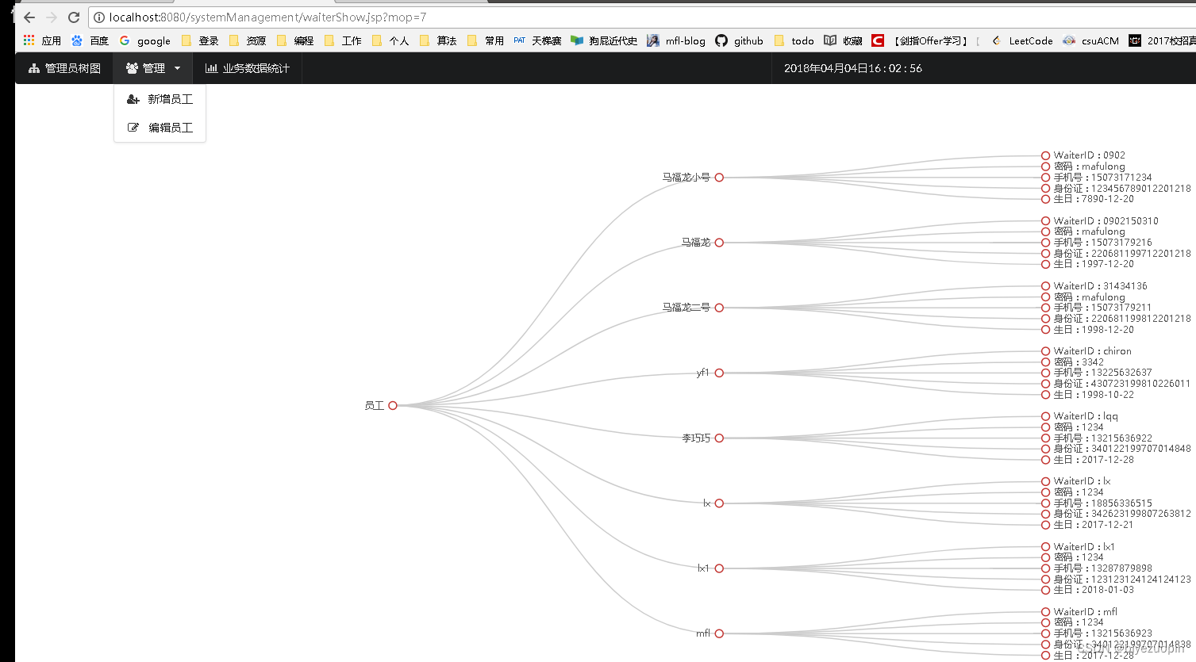The height and width of the screenshot is (662, 1196).
Task: Open the 剑指Offer学习 bookmark
Action: point(921,40)
